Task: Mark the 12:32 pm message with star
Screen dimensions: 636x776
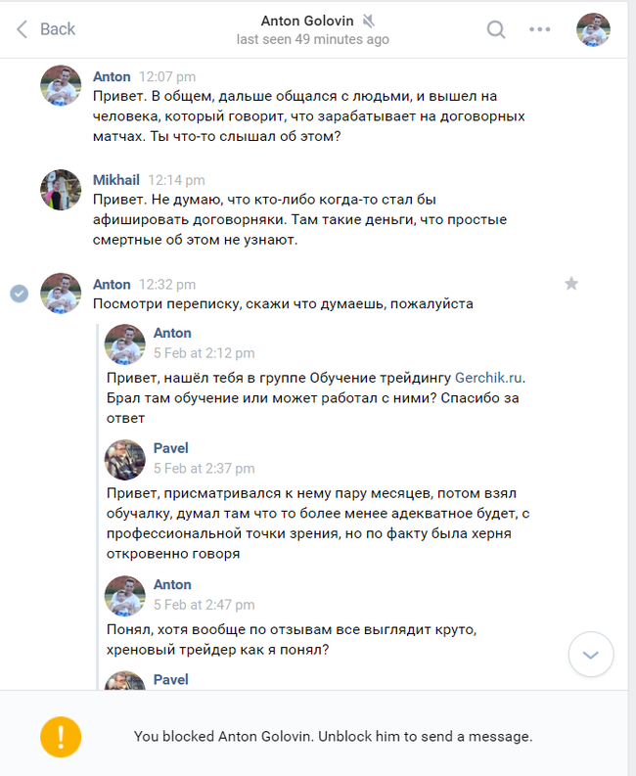Action: tap(571, 284)
